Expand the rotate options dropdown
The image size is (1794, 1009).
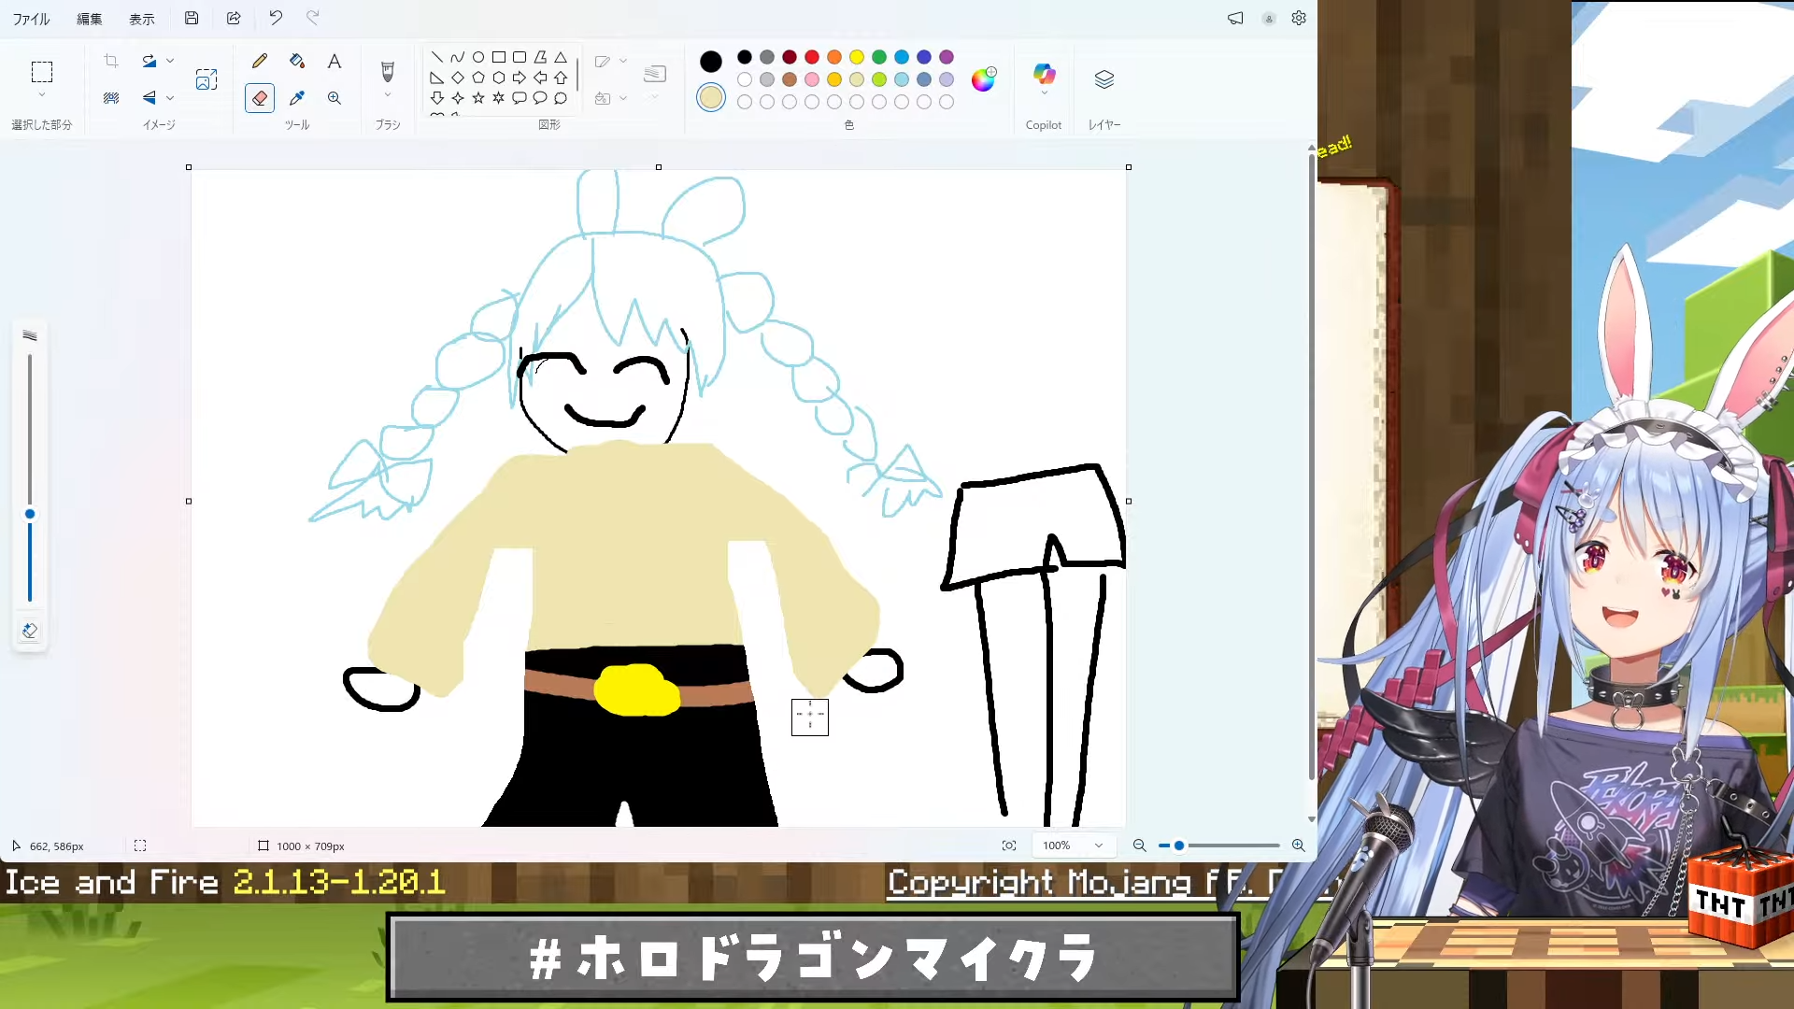click(x=170, y=61)
